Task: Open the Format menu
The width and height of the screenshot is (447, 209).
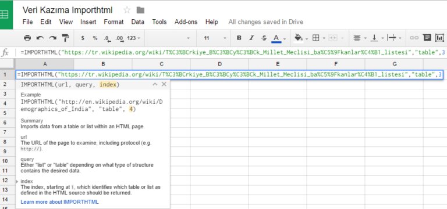Action: (x=113, y=22)
